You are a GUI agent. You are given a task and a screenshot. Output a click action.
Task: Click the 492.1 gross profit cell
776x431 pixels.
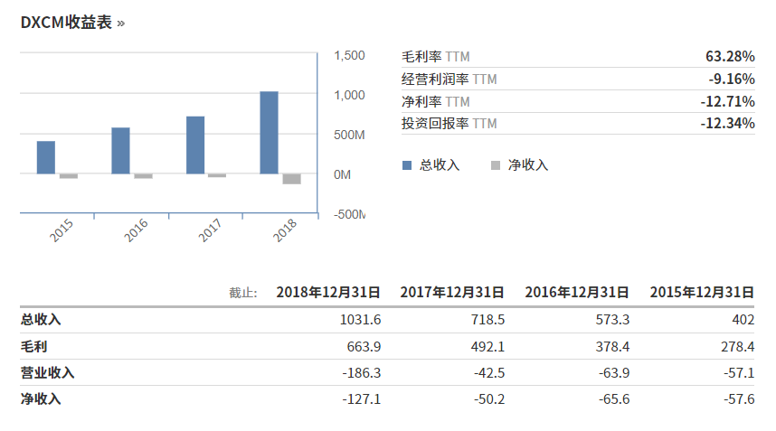[487, 346]
